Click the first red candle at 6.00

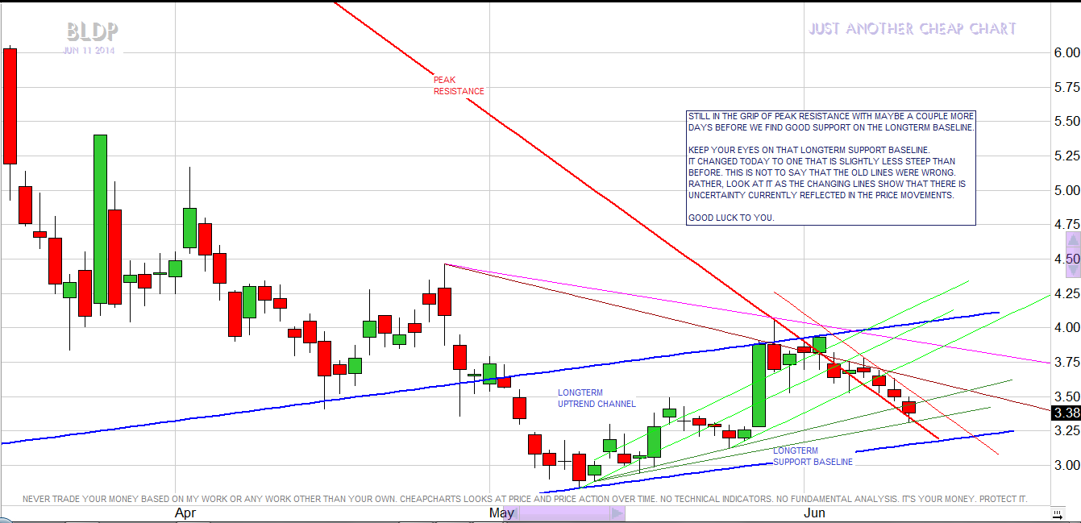pos(10,105)
